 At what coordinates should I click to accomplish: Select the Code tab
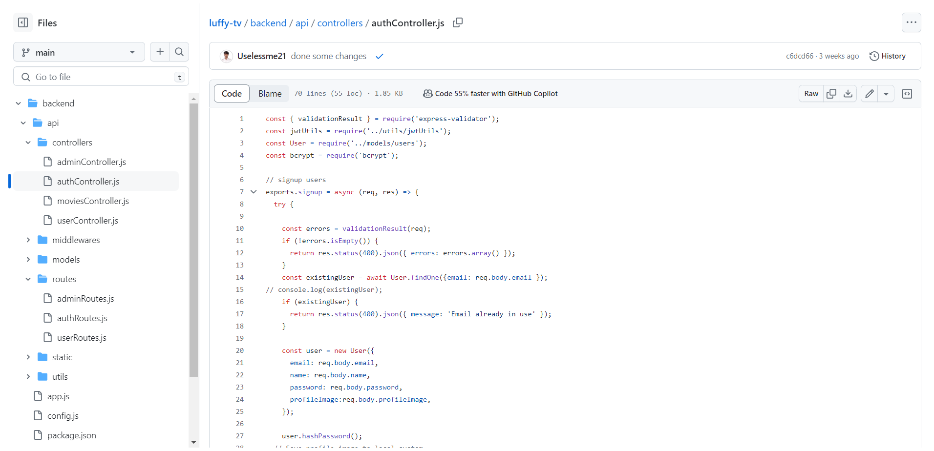tap(232, 94)
